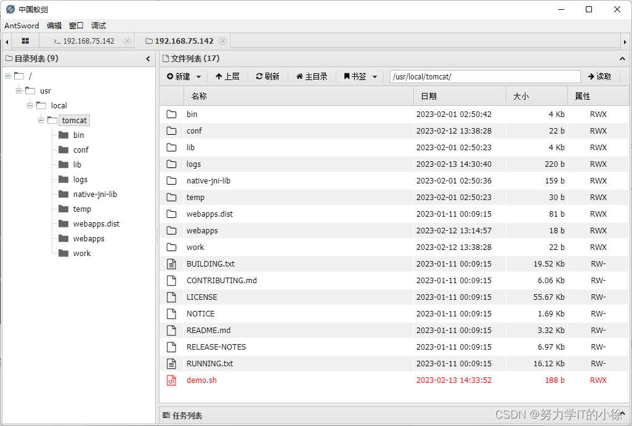Click README.md file icon
Image resolution: width=632 pixels, height=426 pixels.
[171, 330]
